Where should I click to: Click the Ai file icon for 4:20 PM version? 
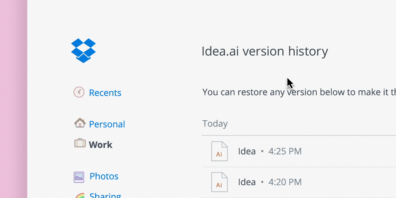tap(219, 182)
